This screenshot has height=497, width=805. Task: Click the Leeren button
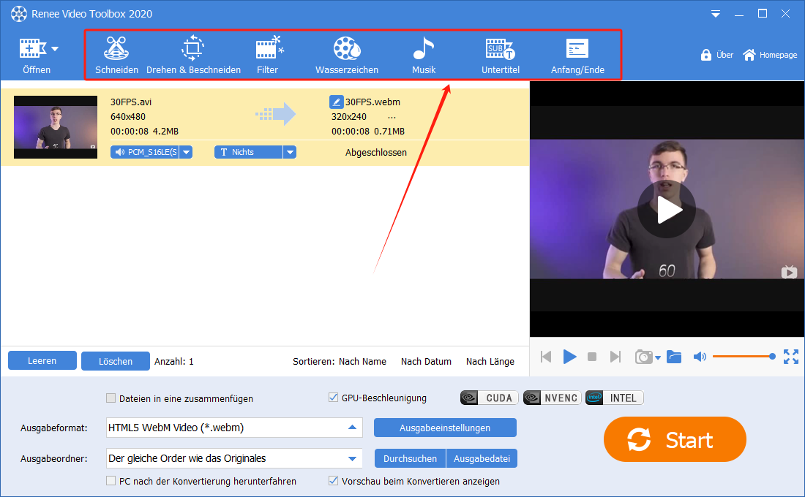(42, 360)
